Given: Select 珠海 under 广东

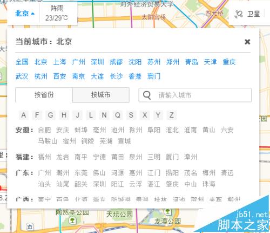Looking at the screenshot, I should pos(209,184).
